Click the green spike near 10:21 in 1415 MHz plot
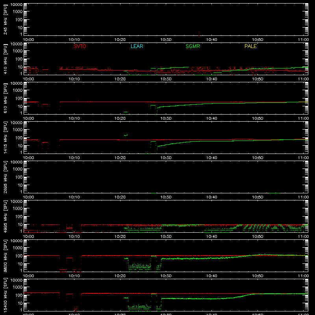Screen dimensions: 315x315 click(x=126, y=135)
